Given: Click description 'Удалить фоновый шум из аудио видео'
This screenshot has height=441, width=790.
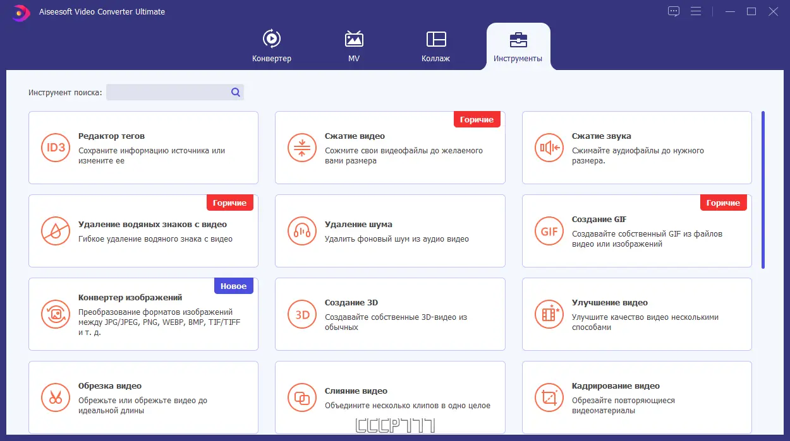Looking at the screenshot, I should tap(397, 239).
